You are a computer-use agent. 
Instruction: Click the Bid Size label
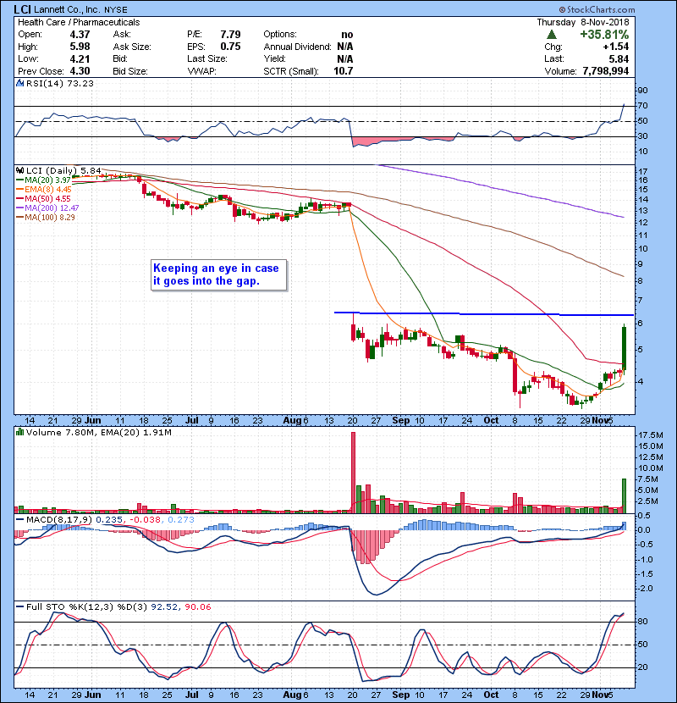[x=130, y=71]
